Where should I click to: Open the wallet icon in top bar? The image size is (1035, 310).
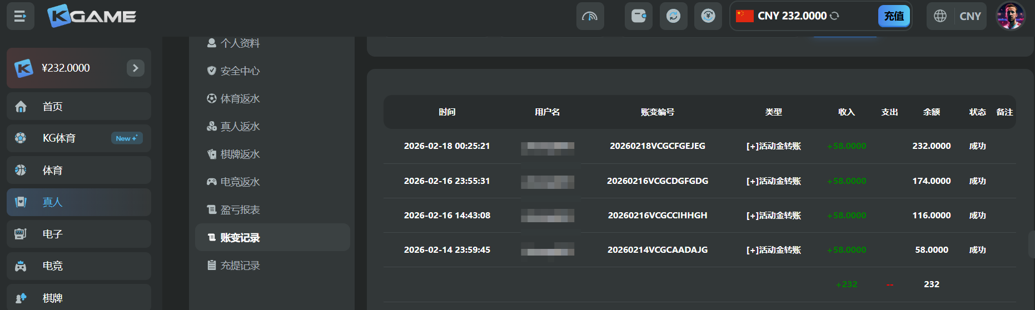click(x=639, y=16)
